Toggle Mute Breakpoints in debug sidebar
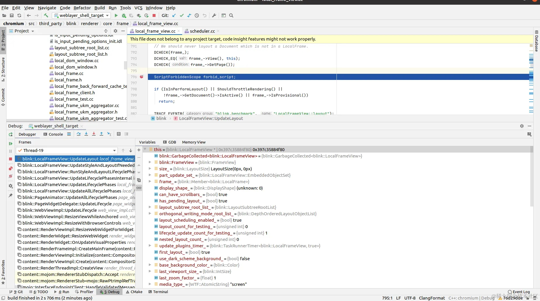This screenshot has height=301, width=540. click(11, 176)
